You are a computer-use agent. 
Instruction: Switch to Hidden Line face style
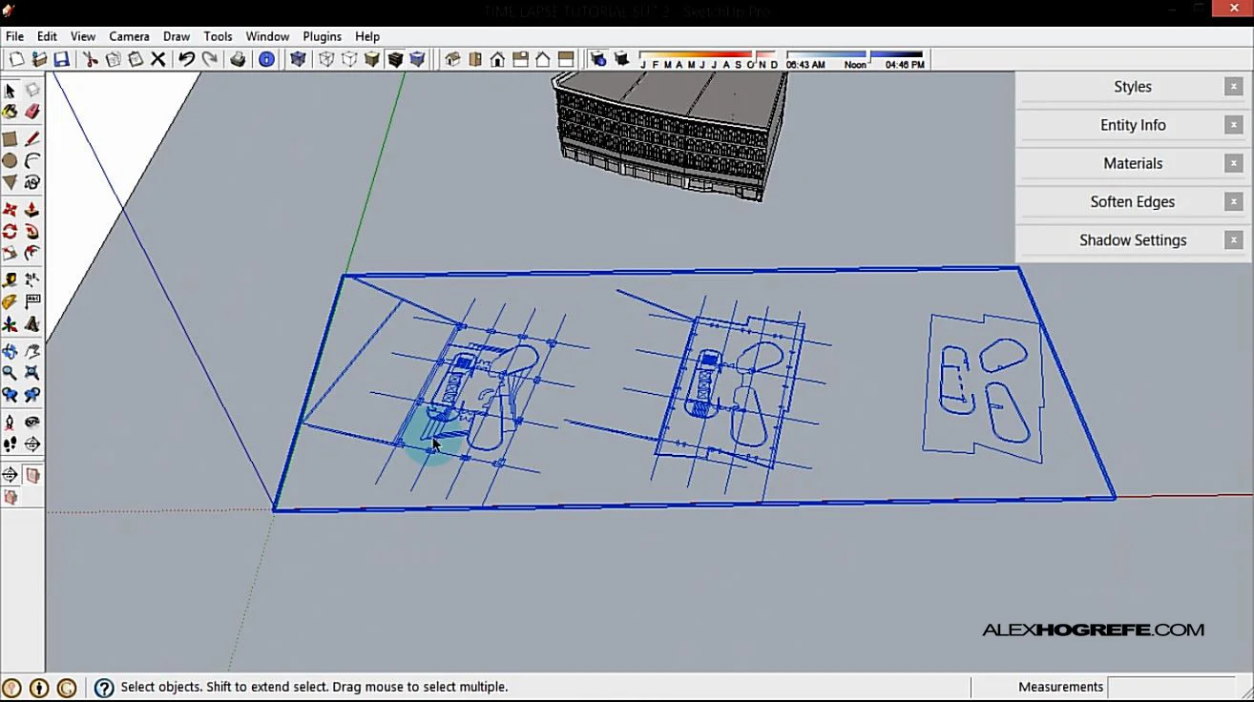(x=349, y=59)
